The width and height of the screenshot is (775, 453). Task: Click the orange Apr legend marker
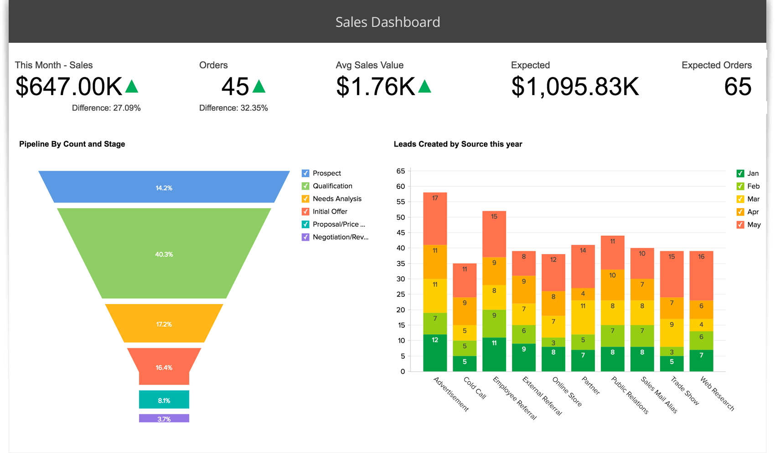739,212
